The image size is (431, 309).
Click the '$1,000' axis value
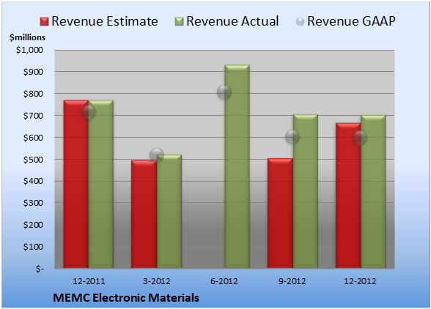29,50
